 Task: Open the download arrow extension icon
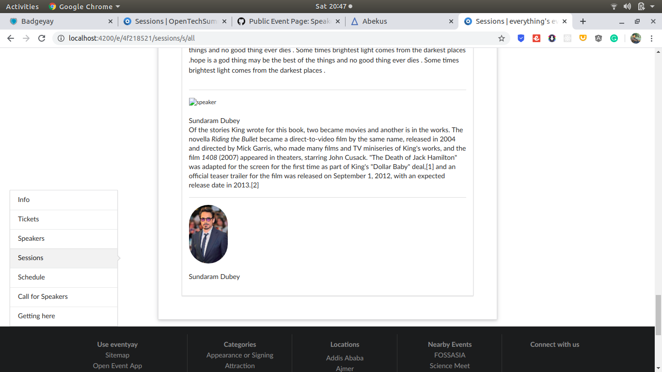552,38
